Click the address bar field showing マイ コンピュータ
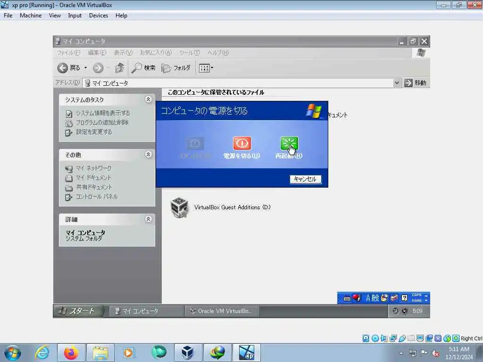This screenshot has height=362, width=483. tap(238, 83)
